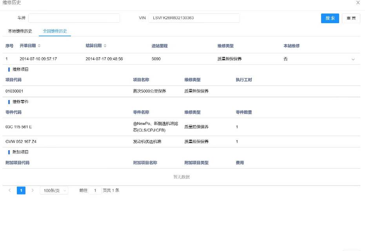
Task: Click the 费用 column header
Action: point(240,163)
